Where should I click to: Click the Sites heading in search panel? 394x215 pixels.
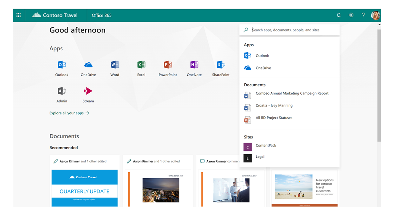[248, 137]
